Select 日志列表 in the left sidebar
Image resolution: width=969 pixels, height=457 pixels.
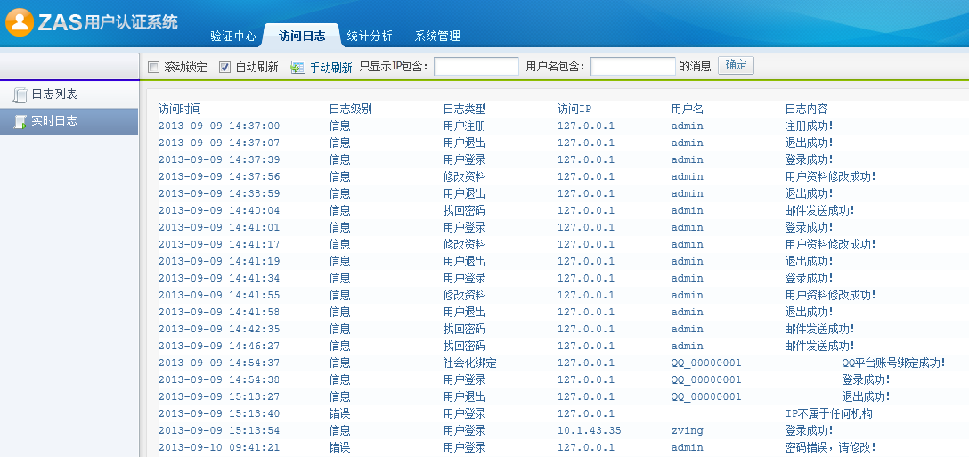point(54,94)
